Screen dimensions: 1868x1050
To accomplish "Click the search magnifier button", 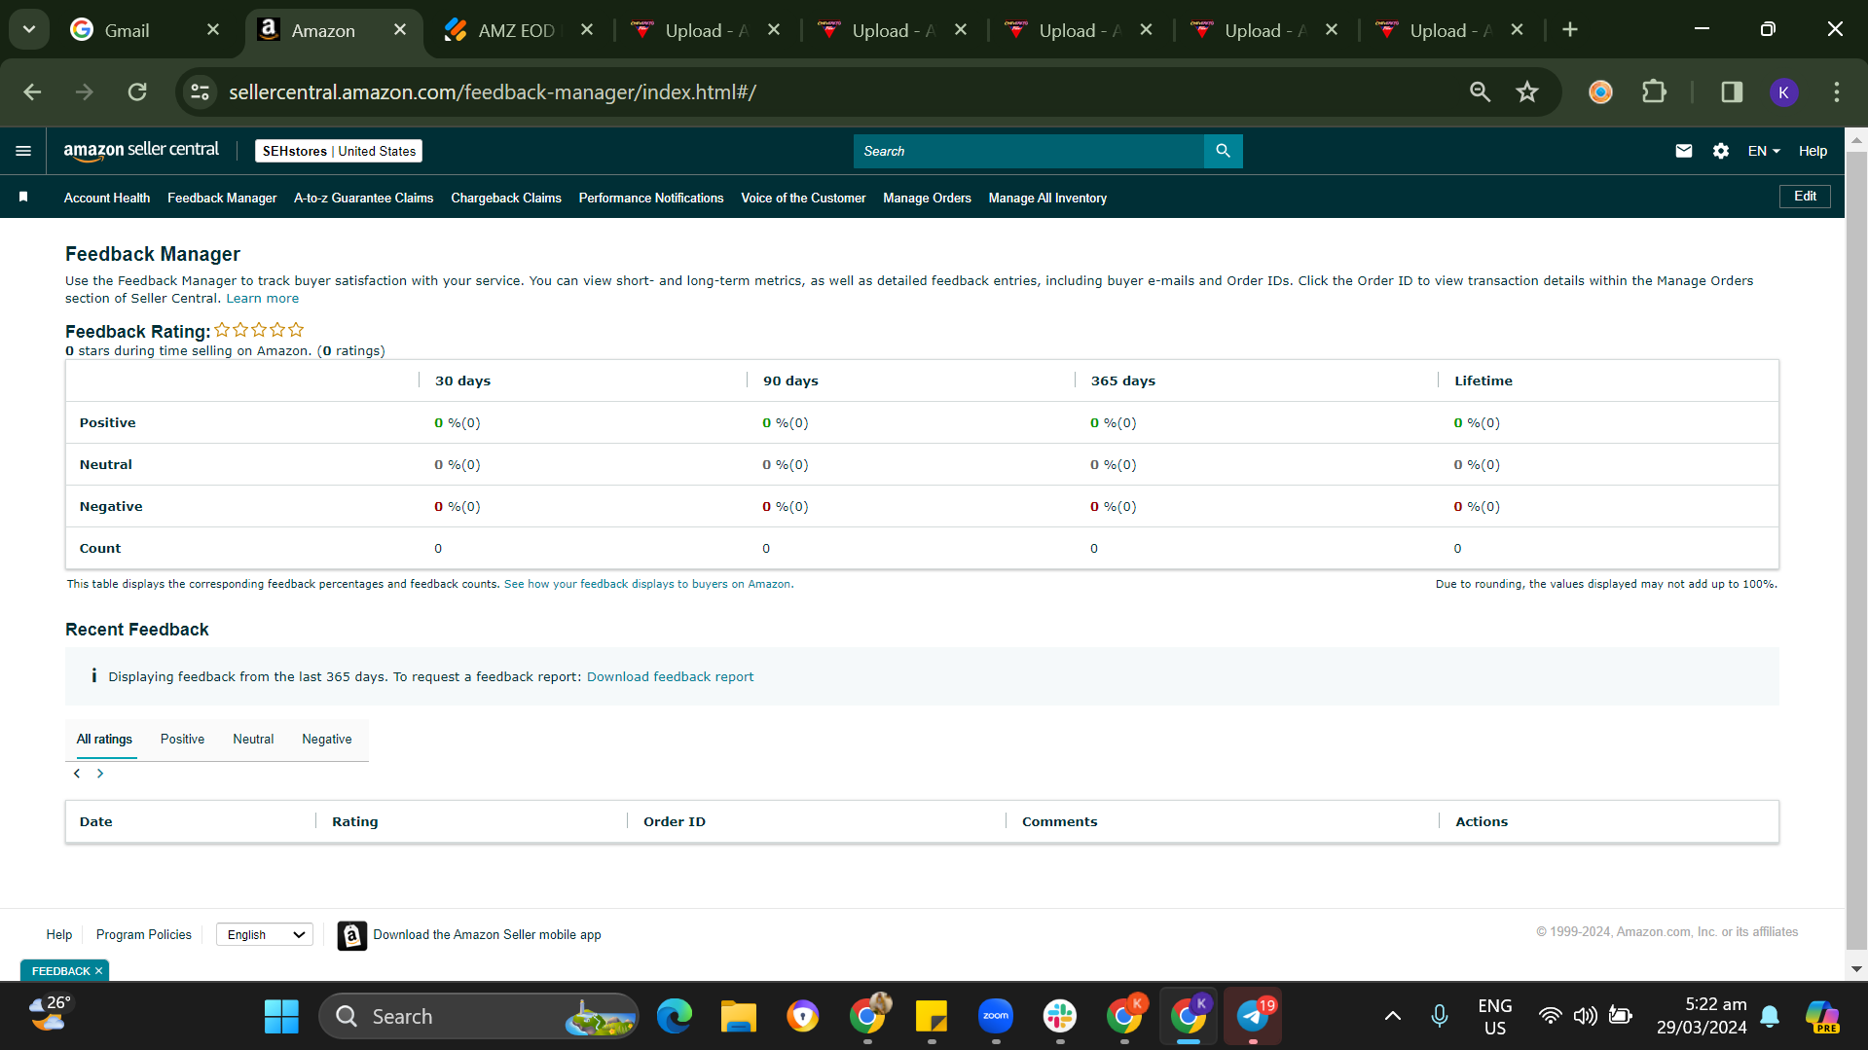I will tap(1223, 151).
